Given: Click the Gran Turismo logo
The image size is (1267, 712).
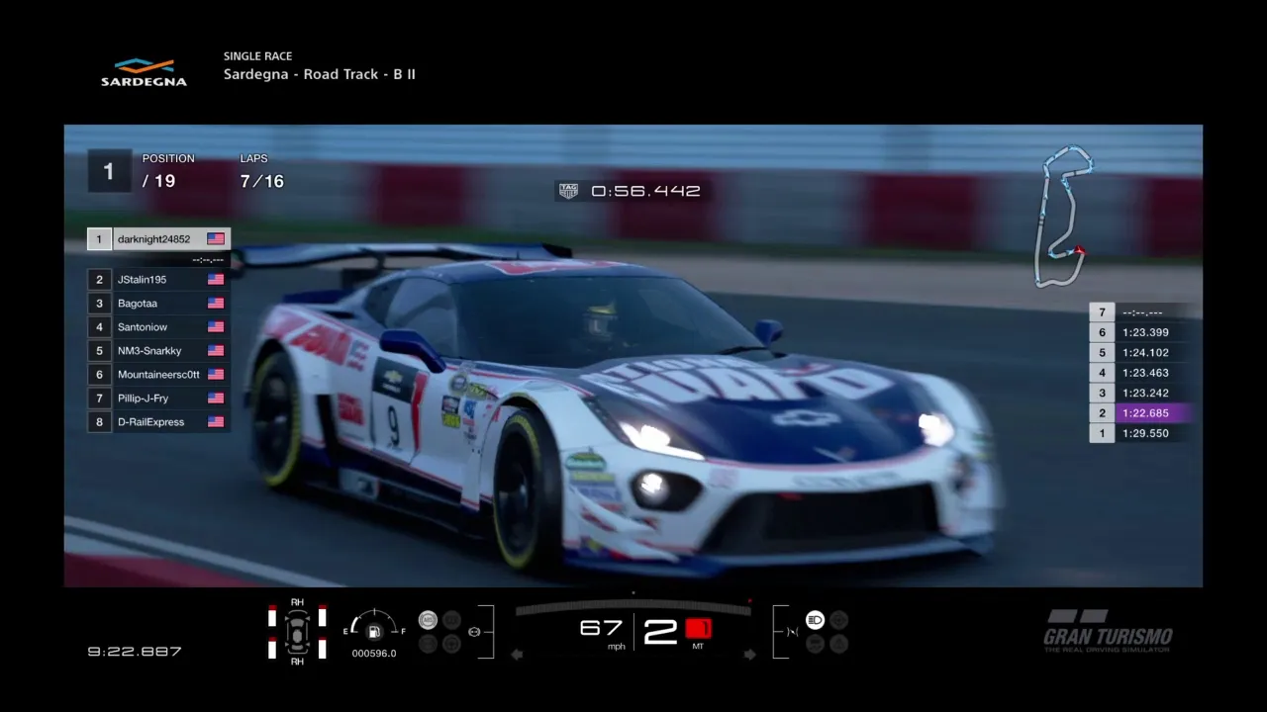Looking at the screenshot, I should pos(1108,630).
